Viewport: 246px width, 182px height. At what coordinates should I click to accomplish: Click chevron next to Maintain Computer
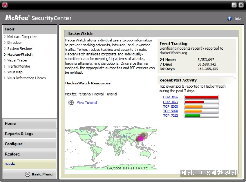[5, 37]
